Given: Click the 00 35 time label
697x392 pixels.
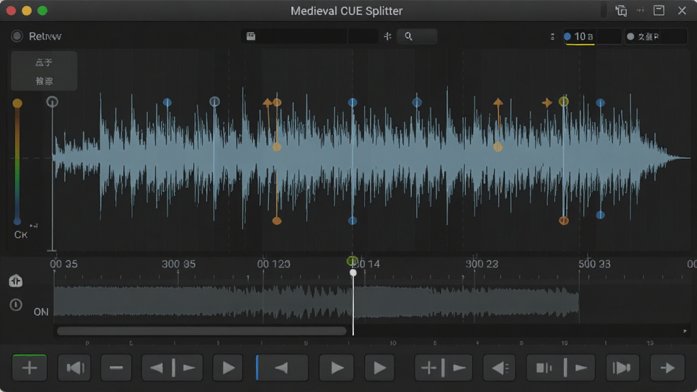Looking at the screenshot, I should click(x=63, y=264).
